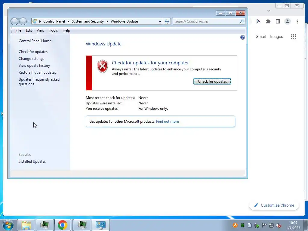Click the Customize Chrome button

coord(274,205)
